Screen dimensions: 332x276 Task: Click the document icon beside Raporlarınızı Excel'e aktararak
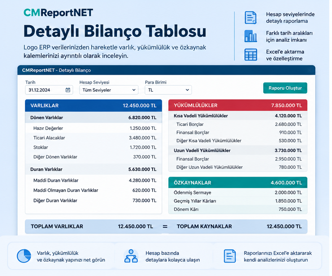point(230,256)
